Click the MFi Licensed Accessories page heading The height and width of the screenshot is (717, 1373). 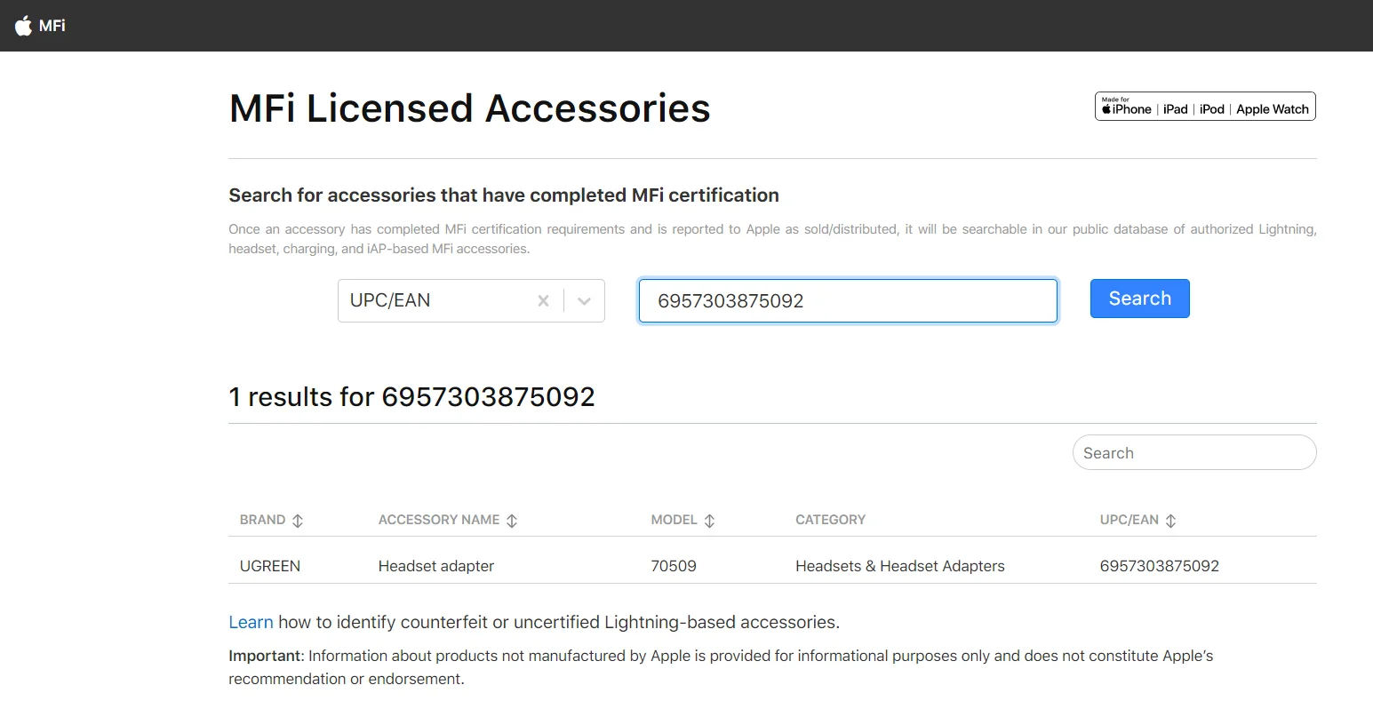click(x=470, y=108)
